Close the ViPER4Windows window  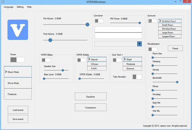point(187,1)
